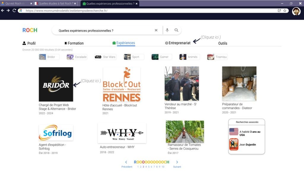The width and height of the screenshot is (304, 176).
Task: Open the Entreprenariat tab
Action: point(178,43)
